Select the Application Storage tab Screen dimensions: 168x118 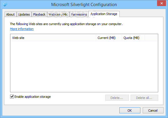pyautogui.click(x=104, y=14)
